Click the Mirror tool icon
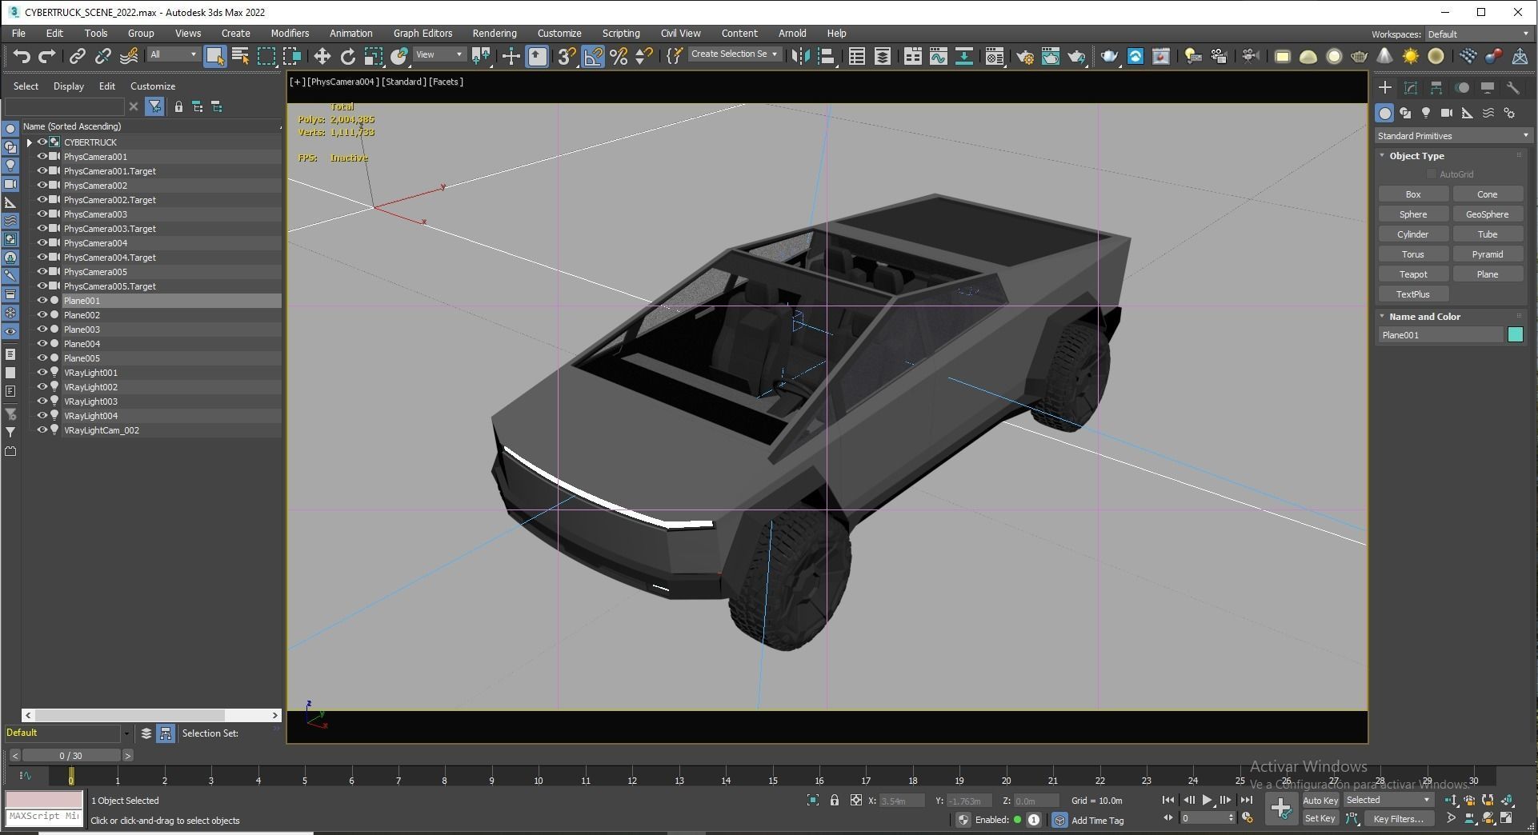Viewport: 1538px width, 835px height. click(799, 56)
